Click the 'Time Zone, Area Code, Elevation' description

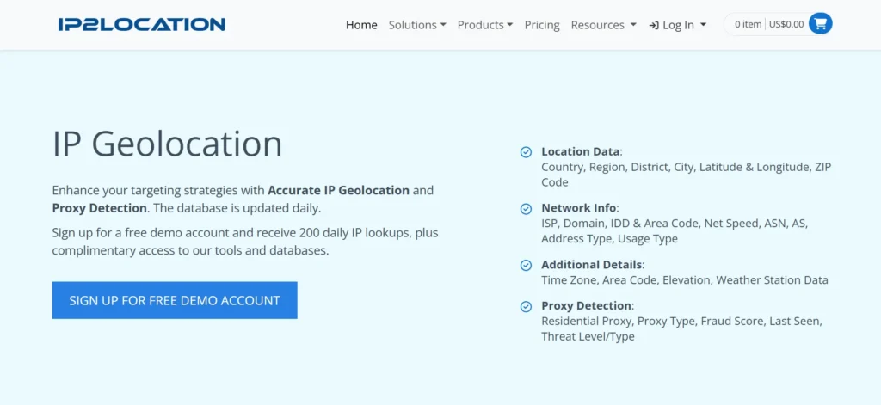(684, 279)
